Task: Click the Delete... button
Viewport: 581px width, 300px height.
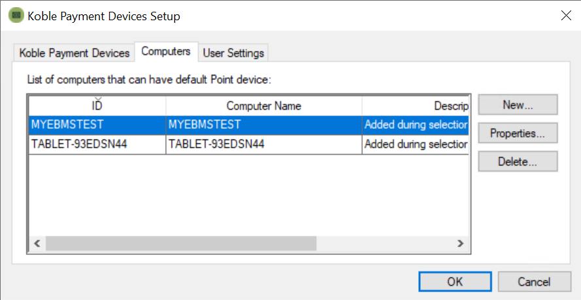Action: pos(518,162)
